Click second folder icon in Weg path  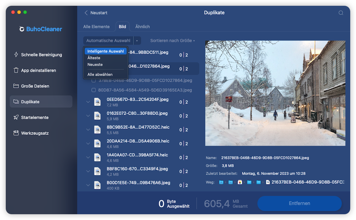(x=231, y=182)
